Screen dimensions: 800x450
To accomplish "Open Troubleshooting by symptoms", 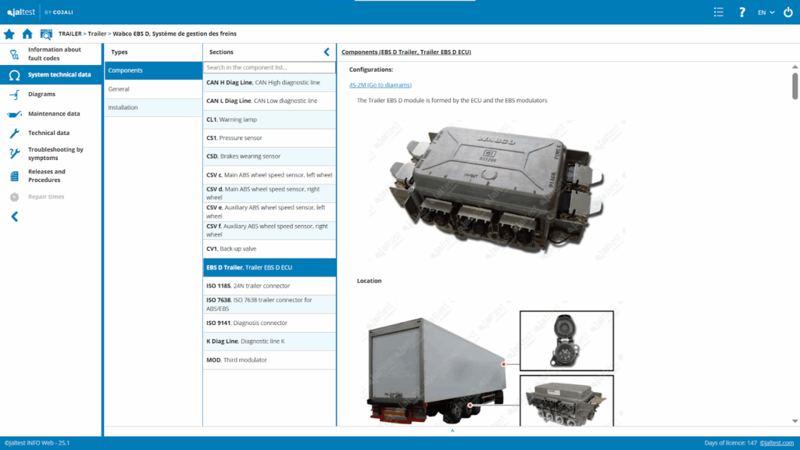I will point(55,153).
